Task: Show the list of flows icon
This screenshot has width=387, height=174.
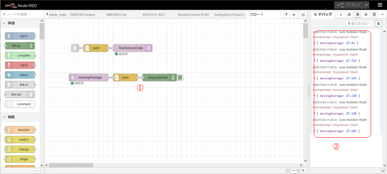Action: (303, 14)
